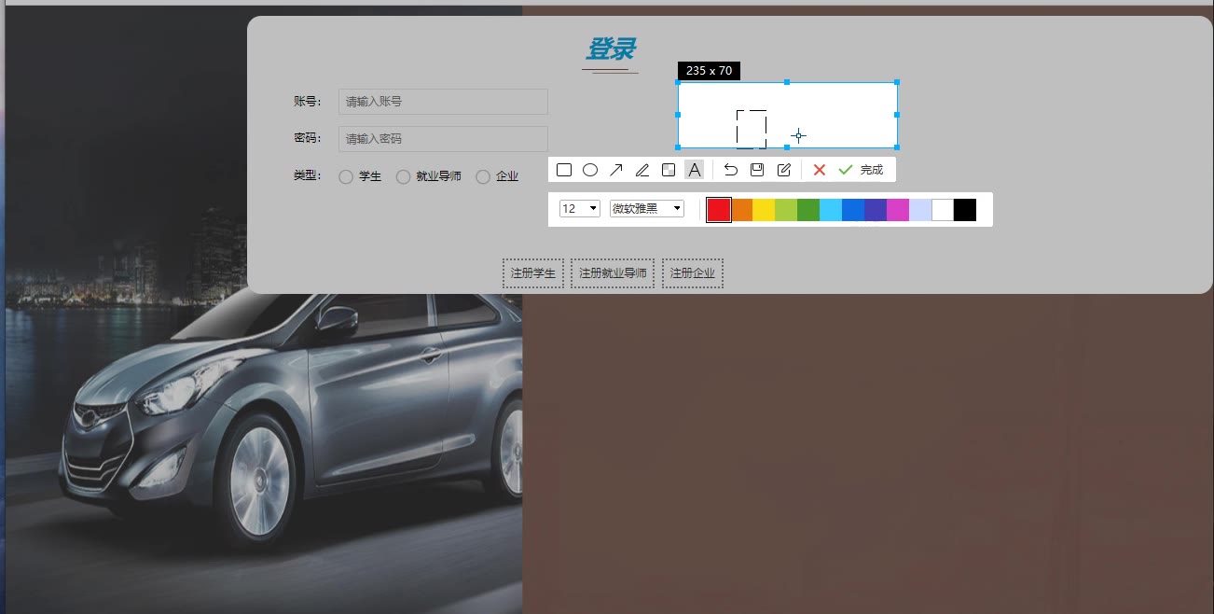This screenshot has width=1214, height=614.
Task: Click the top-right selection resize handle
Action: pos(897,82)
